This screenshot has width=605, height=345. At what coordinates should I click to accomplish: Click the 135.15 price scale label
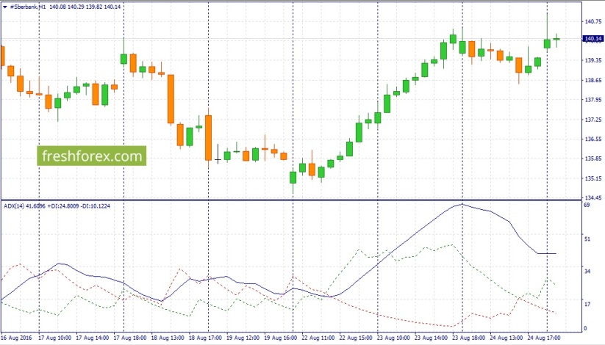(x=593, y=178)
